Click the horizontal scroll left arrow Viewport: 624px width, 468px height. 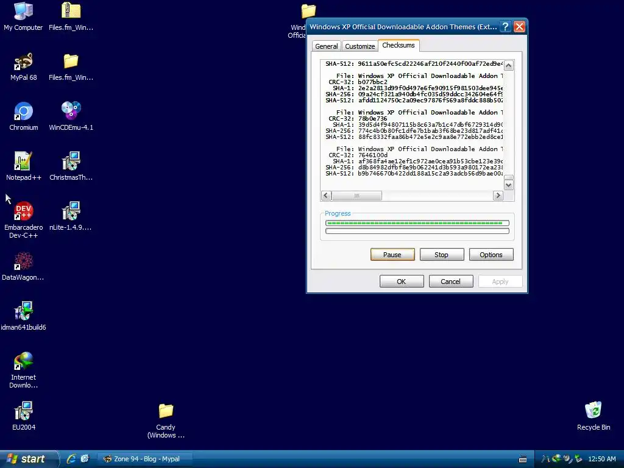327,196
